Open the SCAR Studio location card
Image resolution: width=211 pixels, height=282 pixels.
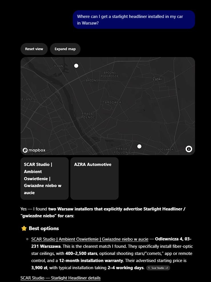pos(45,178)
